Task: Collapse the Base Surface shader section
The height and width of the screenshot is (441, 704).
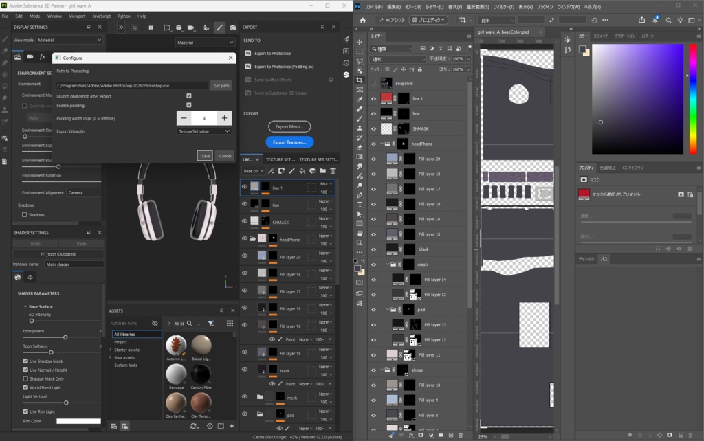Action: point(25,306)
